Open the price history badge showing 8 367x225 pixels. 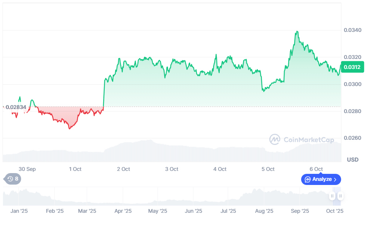click(11, 179)
